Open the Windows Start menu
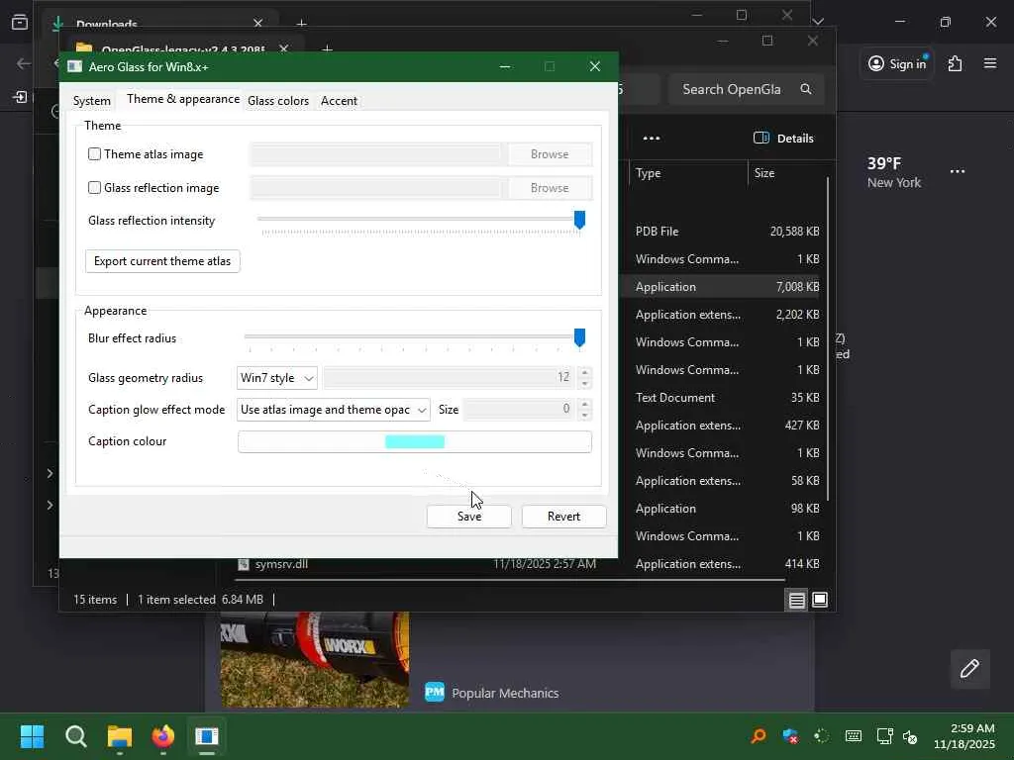 click(x=32, y=736)
